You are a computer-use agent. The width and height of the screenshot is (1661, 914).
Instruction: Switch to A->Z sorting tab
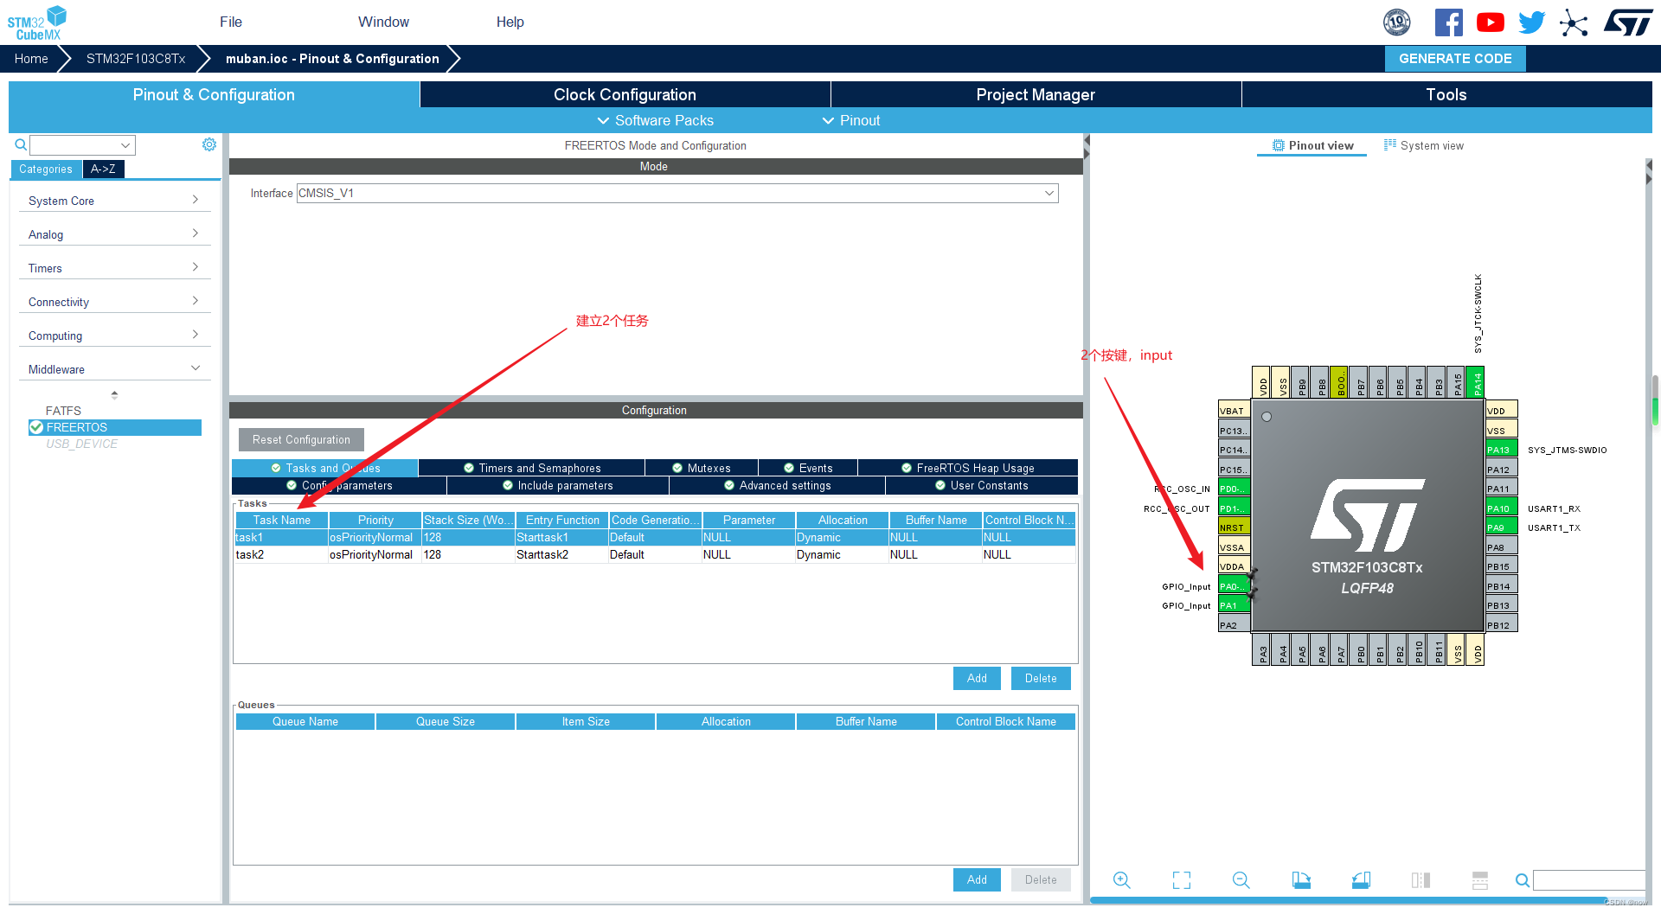pos(103,169)
